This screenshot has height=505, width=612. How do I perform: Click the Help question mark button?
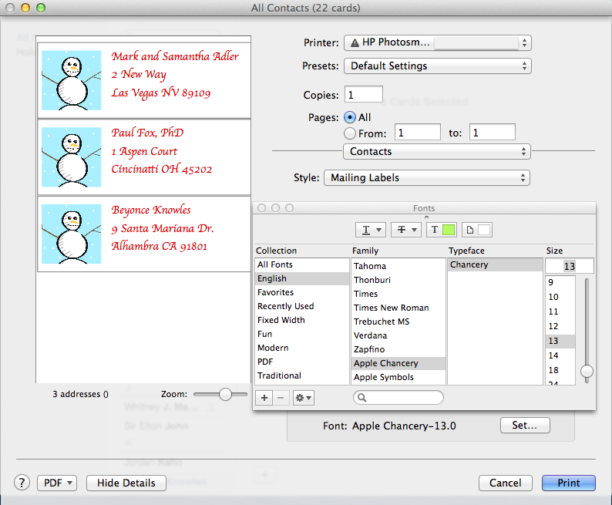click(x=22, y=483)
